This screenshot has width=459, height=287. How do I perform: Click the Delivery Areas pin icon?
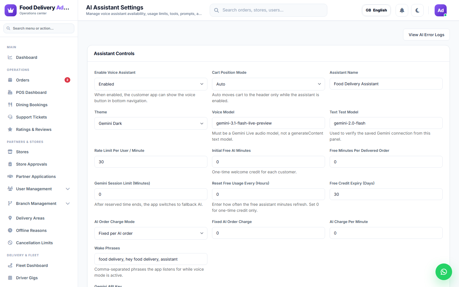(10, 218)
